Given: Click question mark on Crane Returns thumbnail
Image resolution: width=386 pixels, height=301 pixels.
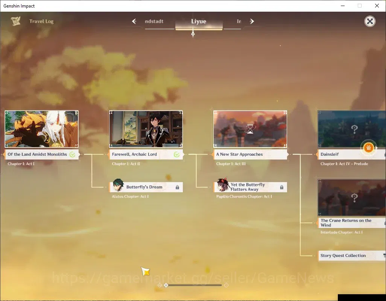Looking at the screenshot, I should [x=354, y=198].
